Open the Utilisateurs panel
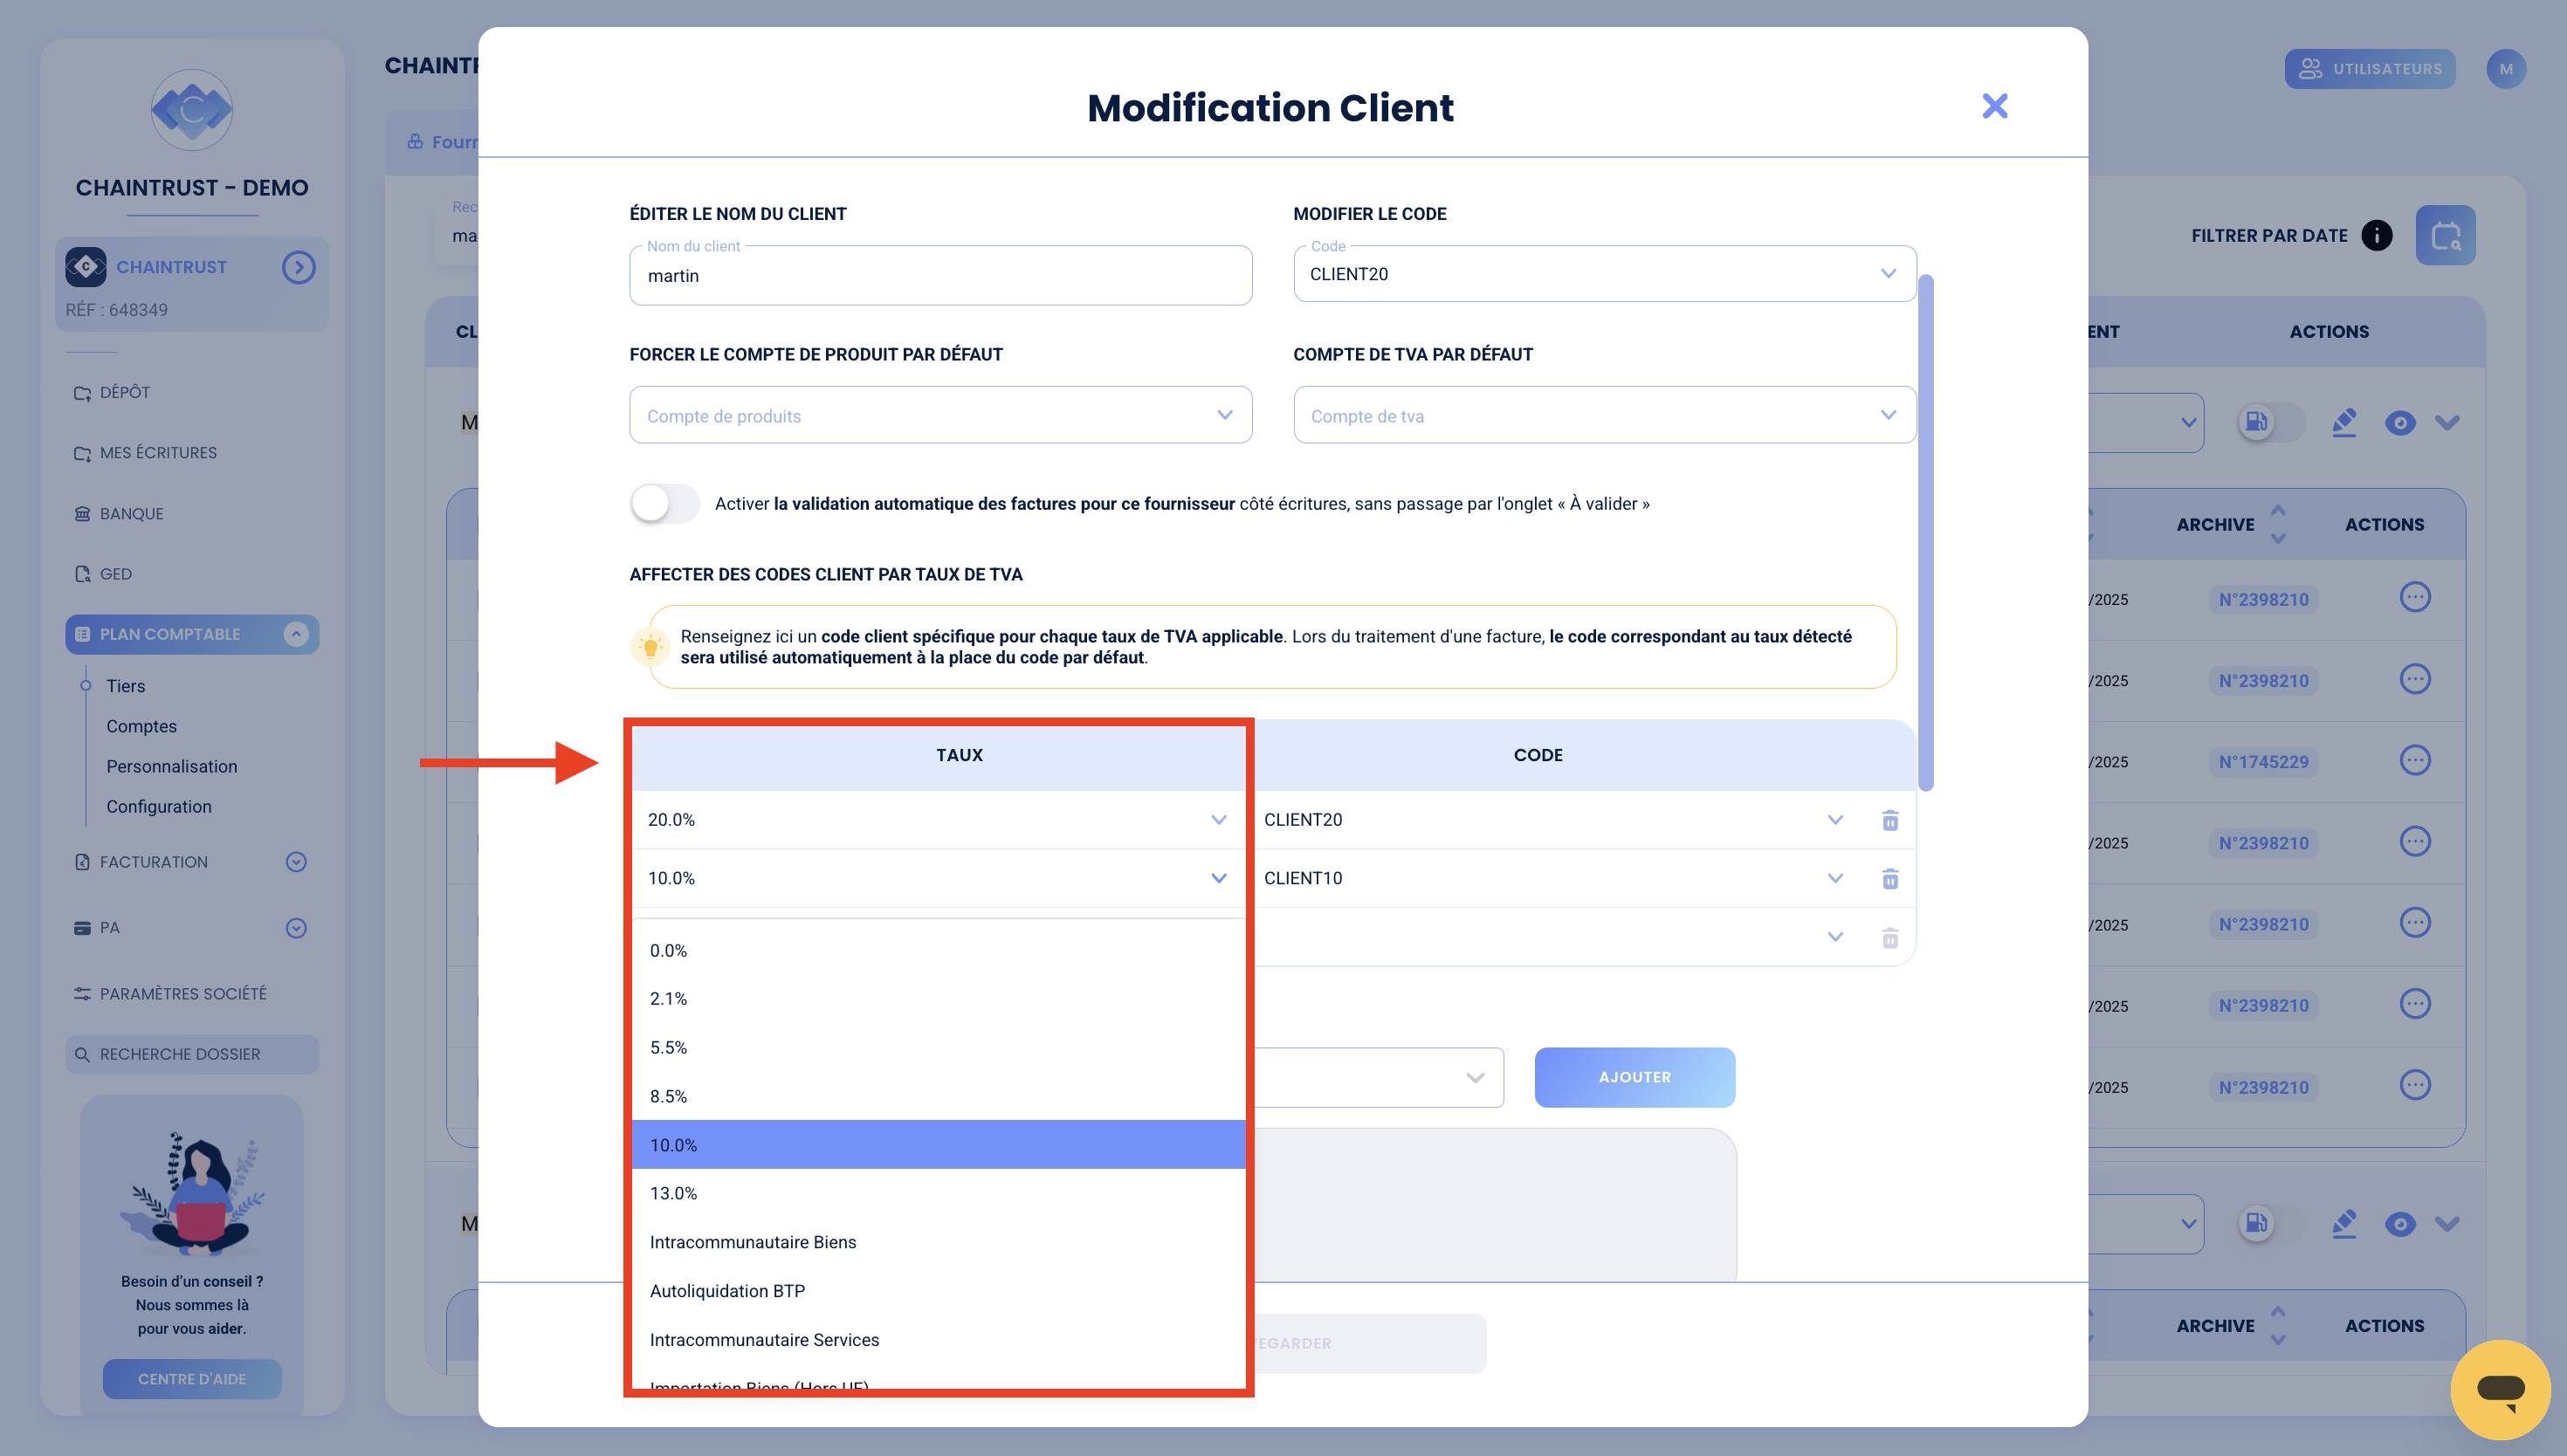The width and height of the screenshot is (2567, 1456). coord(2369,68)
